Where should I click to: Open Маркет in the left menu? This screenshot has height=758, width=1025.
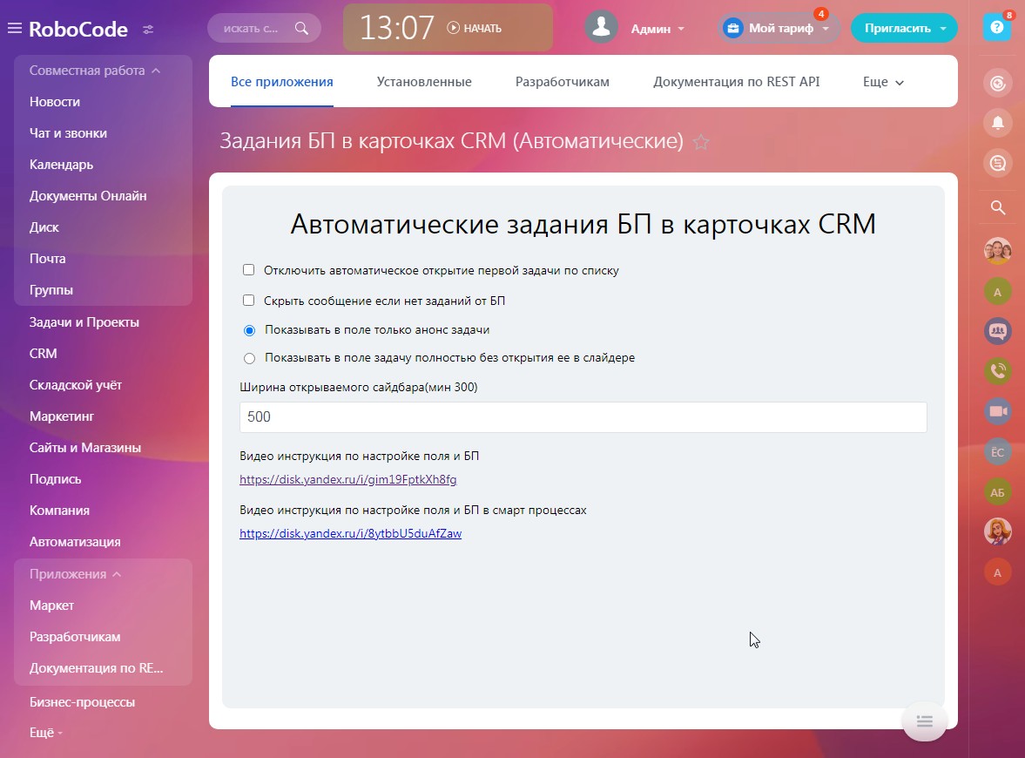(x=51, y=606)
